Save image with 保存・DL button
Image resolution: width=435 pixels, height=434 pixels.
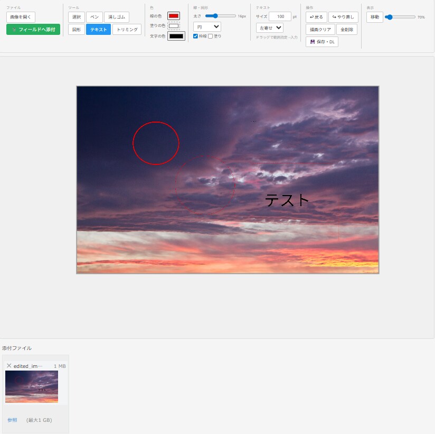(322, 42)
